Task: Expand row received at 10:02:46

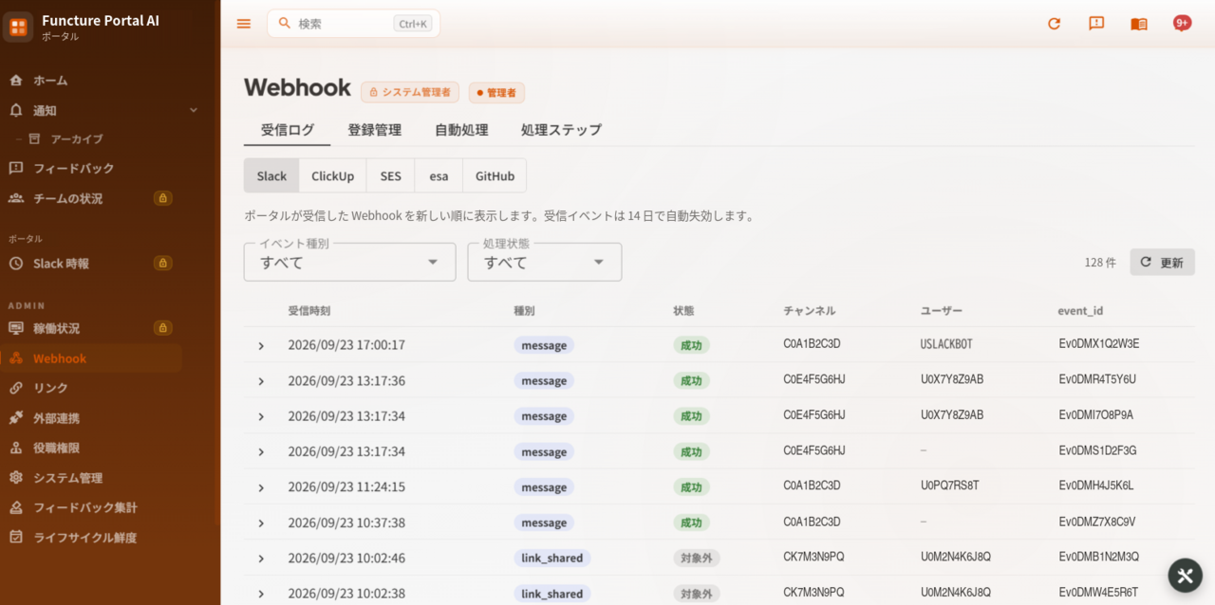Action: 261,559
